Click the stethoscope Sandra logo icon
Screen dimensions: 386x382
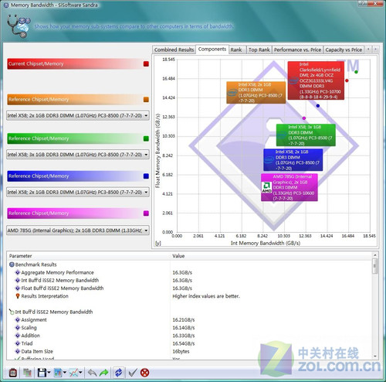click(19, 26)
